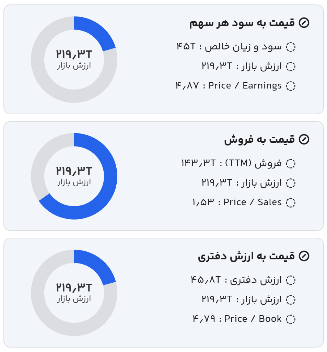Click the icon beside 'قیمت به فروش' heading
The width and height of the screenshot is (327, 352).
(304, 139)
